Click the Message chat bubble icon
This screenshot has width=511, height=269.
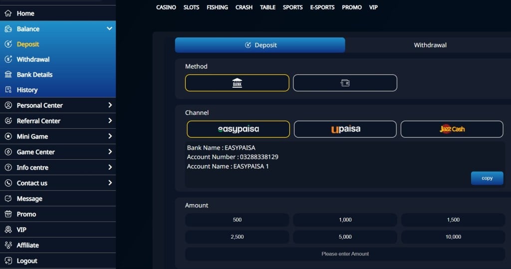[8, 199]
